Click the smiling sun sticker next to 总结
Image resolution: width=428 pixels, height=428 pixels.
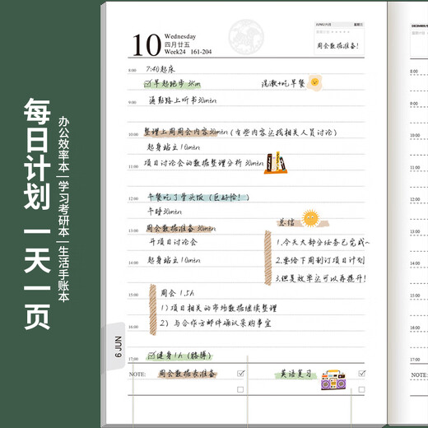pyautogui.click(x=310, y=218)
